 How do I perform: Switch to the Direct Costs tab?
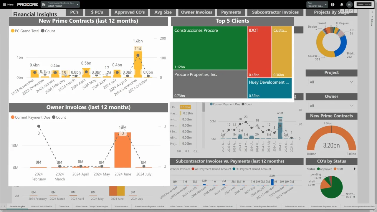(x=64, y=206)
